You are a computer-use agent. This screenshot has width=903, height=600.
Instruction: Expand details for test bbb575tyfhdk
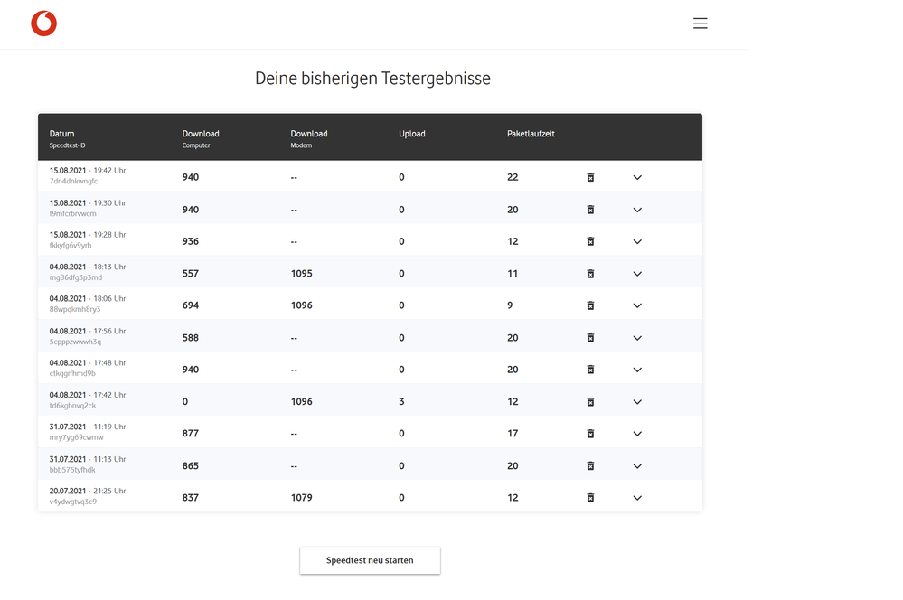click(637, 466)
